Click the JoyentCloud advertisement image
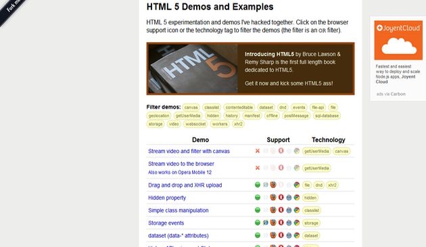 point(398,40)
